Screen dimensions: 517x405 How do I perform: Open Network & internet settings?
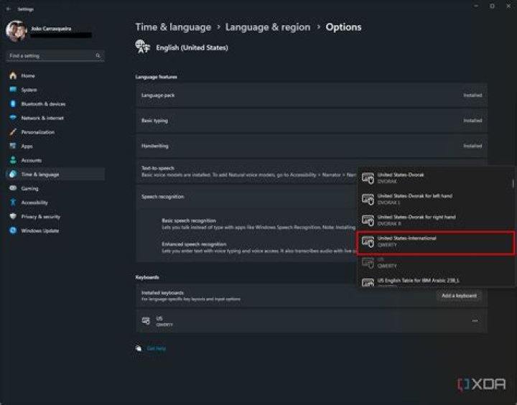point(55,118)
